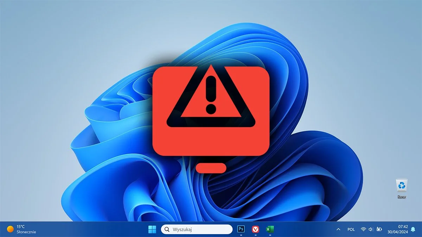Switch keyboard layout via the POL indicator
The image size is (422, 237).
click(x=351, y=229)
